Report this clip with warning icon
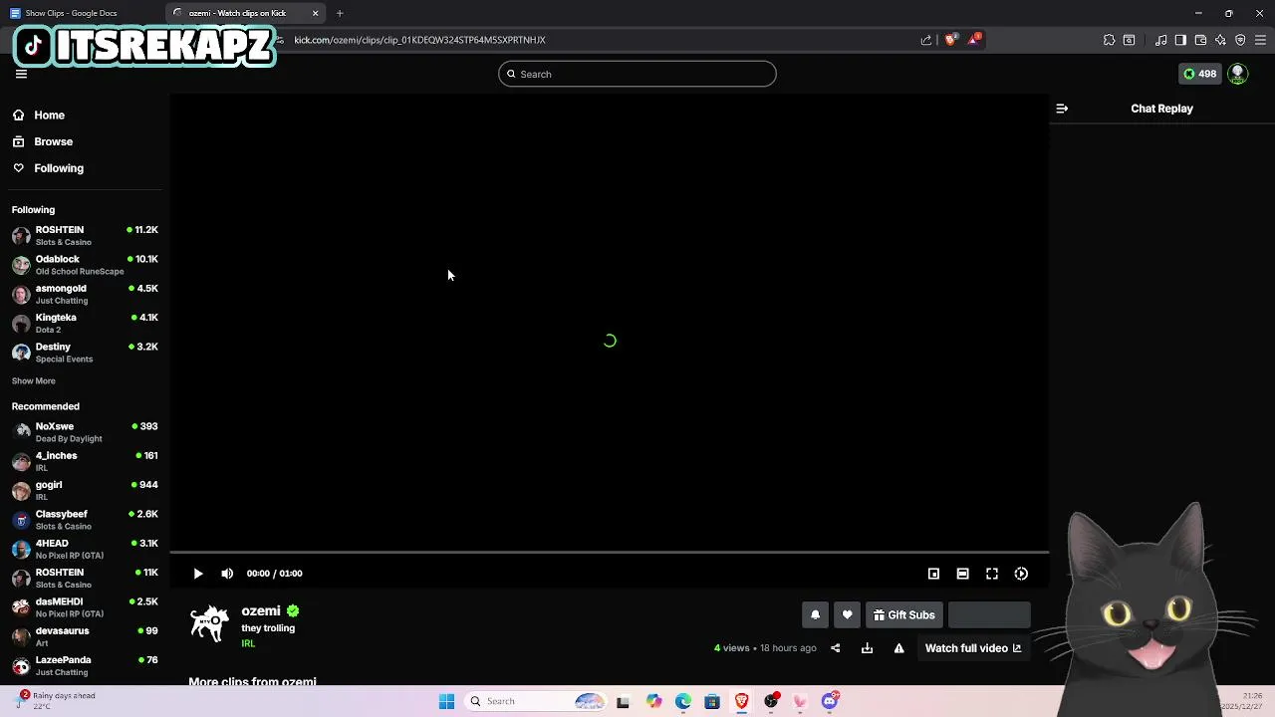 click(898, 648)
